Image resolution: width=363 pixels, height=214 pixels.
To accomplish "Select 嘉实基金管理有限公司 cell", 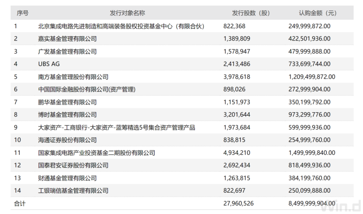I will pos(67,39).
